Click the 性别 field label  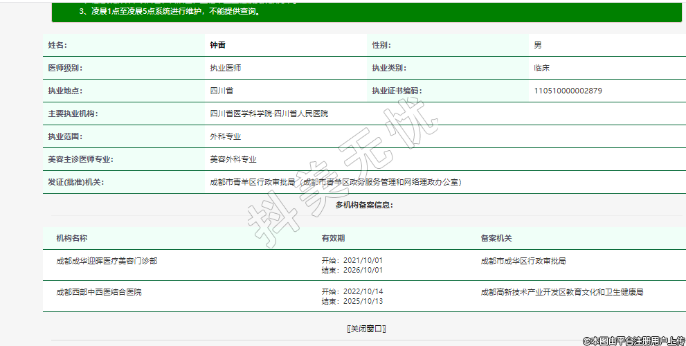tap(381, 45)
